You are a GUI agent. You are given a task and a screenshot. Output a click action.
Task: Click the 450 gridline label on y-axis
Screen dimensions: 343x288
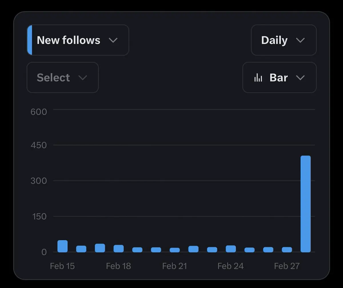point(39,145)
